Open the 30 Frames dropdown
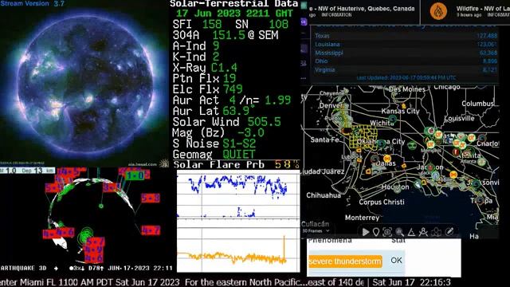Screen dimensions: 510x287 (x=316, y=230)
